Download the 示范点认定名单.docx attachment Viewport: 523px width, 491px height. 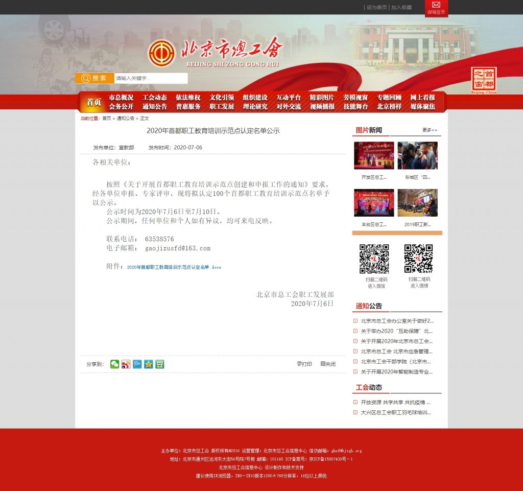tap(174, 267)
